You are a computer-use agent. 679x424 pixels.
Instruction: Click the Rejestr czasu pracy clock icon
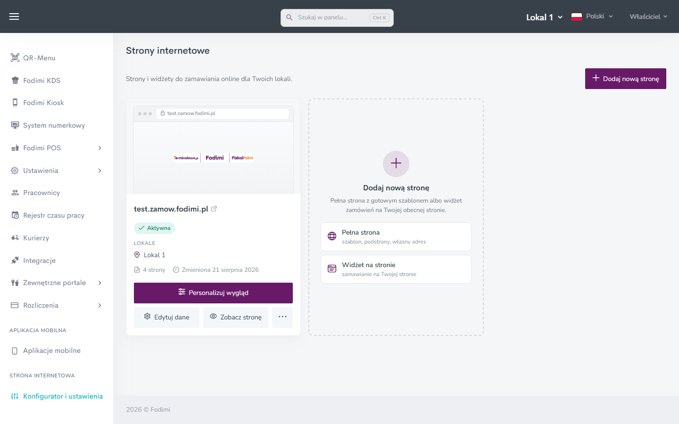[15, 215]
